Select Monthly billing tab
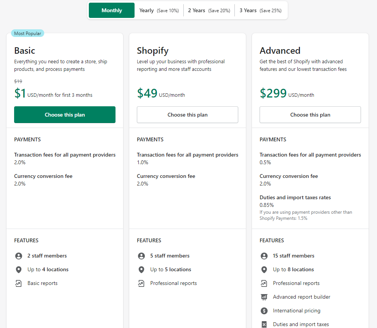 112,10
